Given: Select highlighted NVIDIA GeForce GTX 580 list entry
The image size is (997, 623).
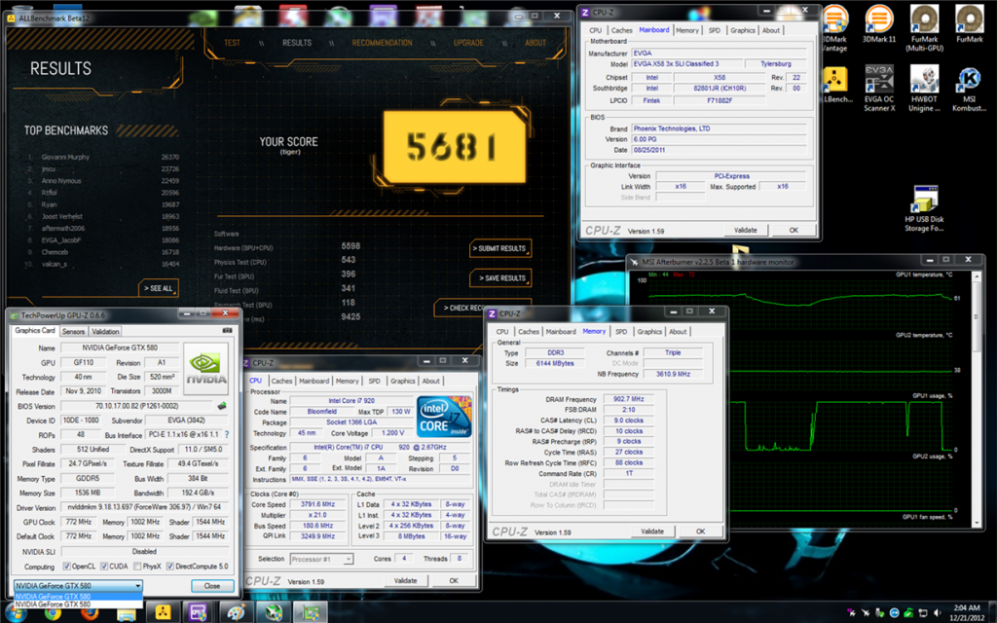Looking at the screenshot, I should pos(78,597).
